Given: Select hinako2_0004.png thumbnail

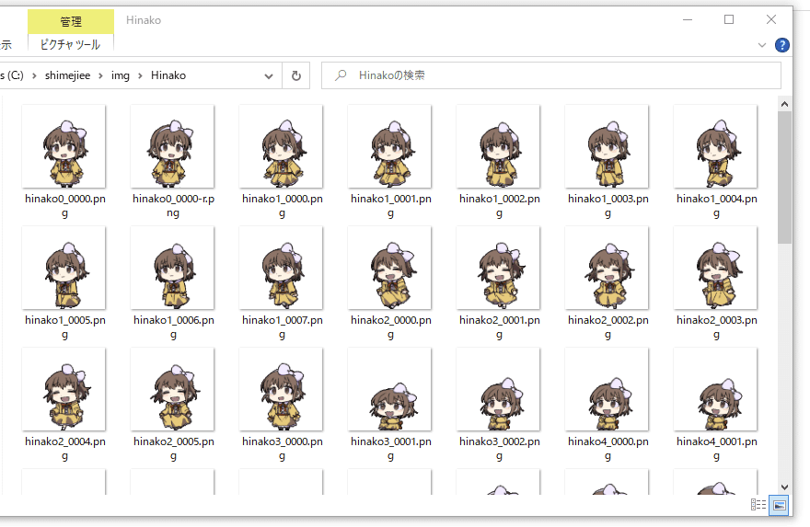Looking at the screenshot, I should pyautogui.click(x=64, y=389).
